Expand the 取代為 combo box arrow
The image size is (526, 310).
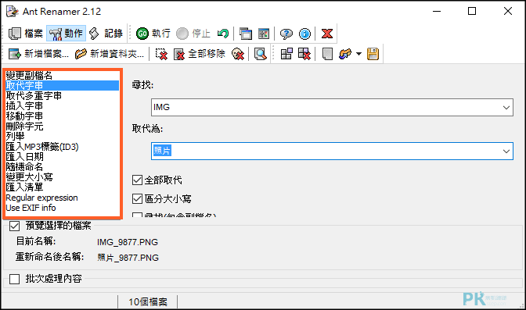click(506, 151)
